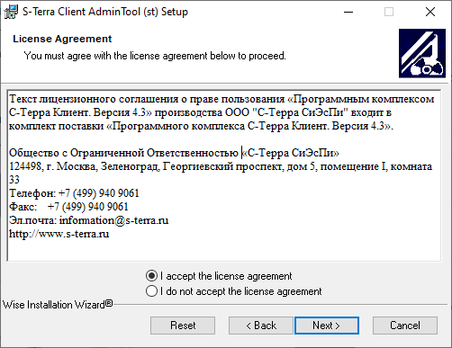Image resolution: width=452 pixels, height=348 pixels.
Task: Close the S-Terra setup window
Action: (x=430, y=12)
